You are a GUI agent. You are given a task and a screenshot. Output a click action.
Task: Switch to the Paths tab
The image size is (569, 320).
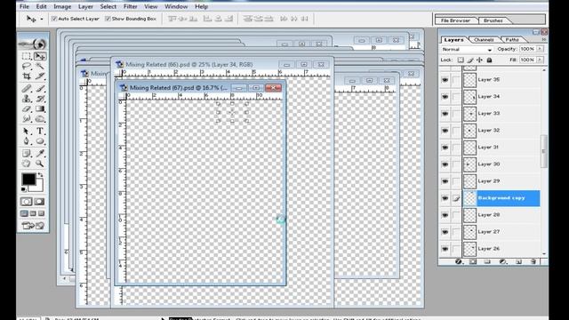[x=512, y=39]
